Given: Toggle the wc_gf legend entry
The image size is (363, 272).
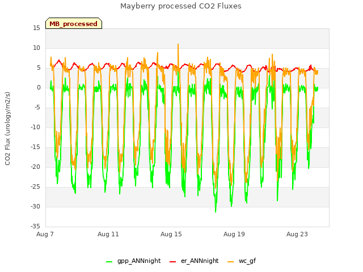Looking at the screenshot, I should point(242,261).
